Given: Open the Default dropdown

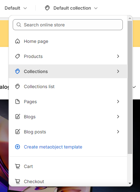Looking at the screenshot, I should click(16, 8).
